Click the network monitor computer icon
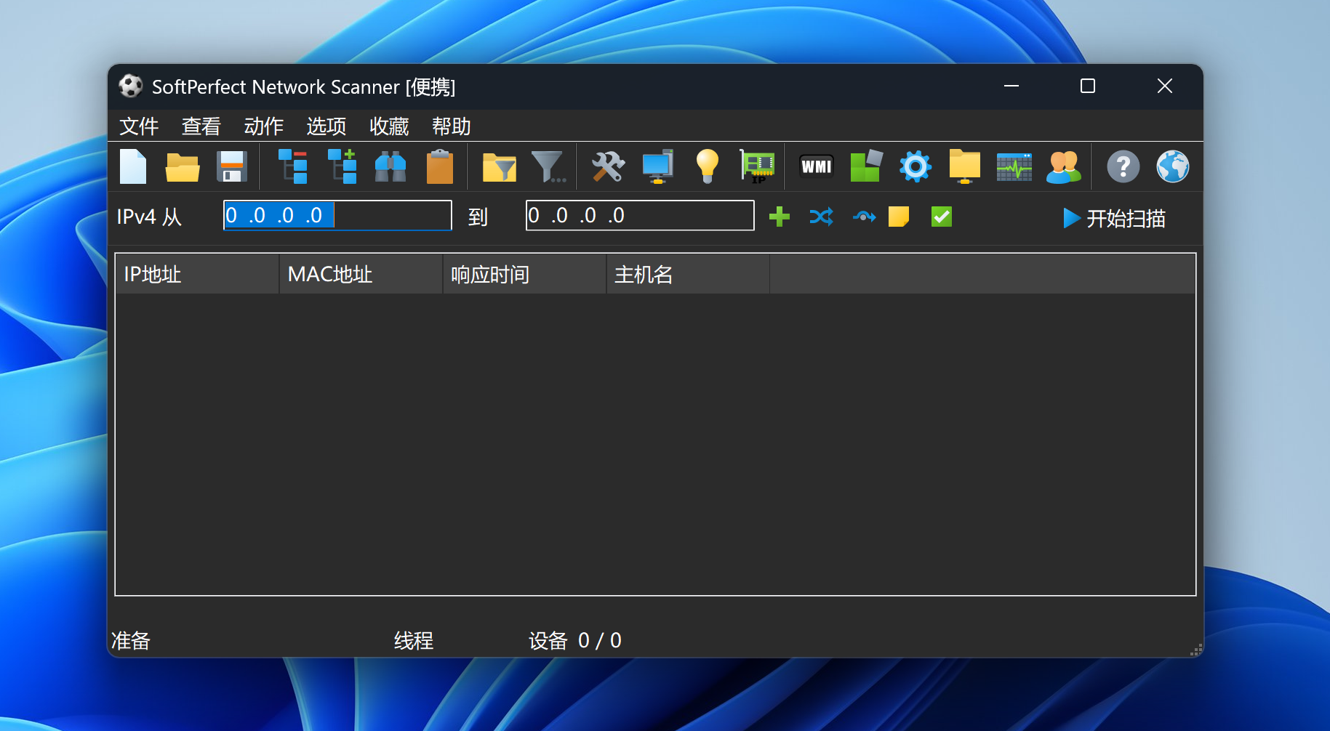Image resolution: width=1330 pixels, height=731 pixels. pos(658,166)
